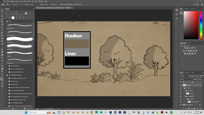Filter layers for type layers

coord(195,76)
